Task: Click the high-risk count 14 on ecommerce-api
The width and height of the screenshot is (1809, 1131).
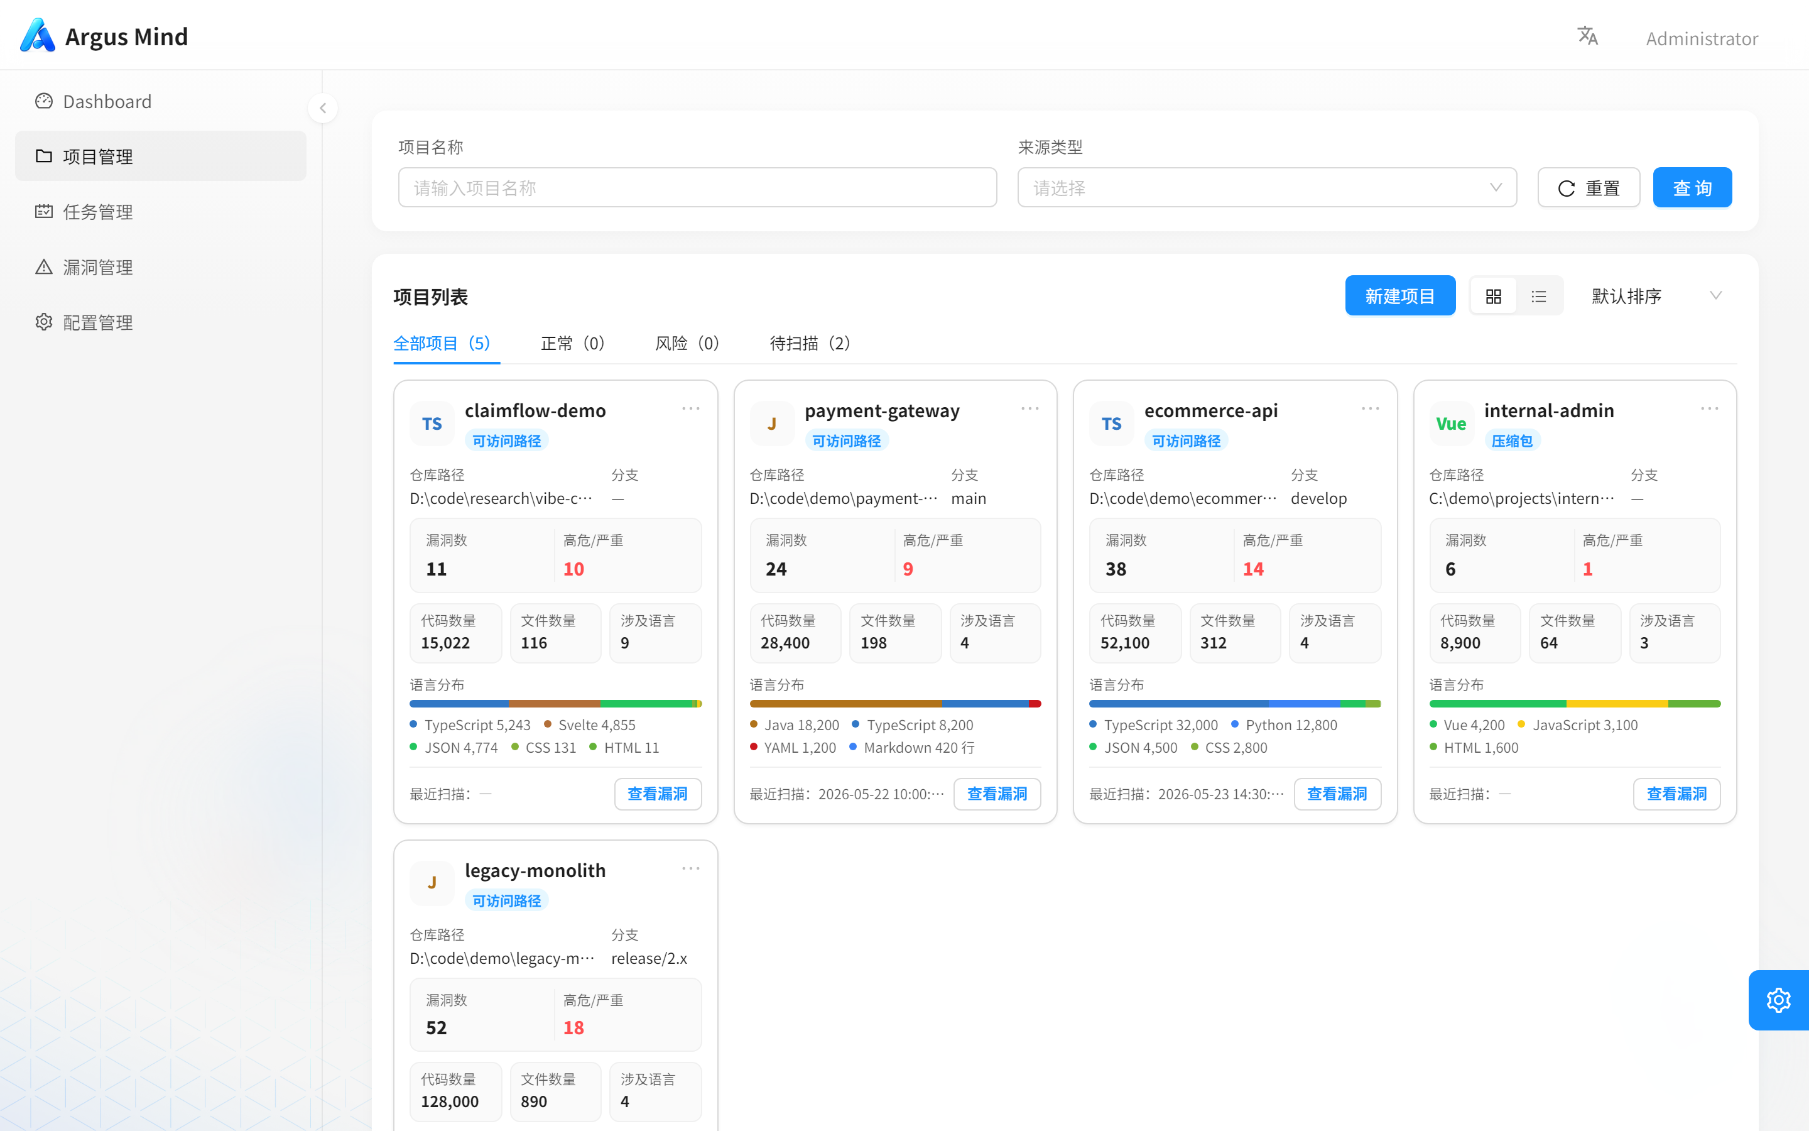Action: [x=1253, y=569]
